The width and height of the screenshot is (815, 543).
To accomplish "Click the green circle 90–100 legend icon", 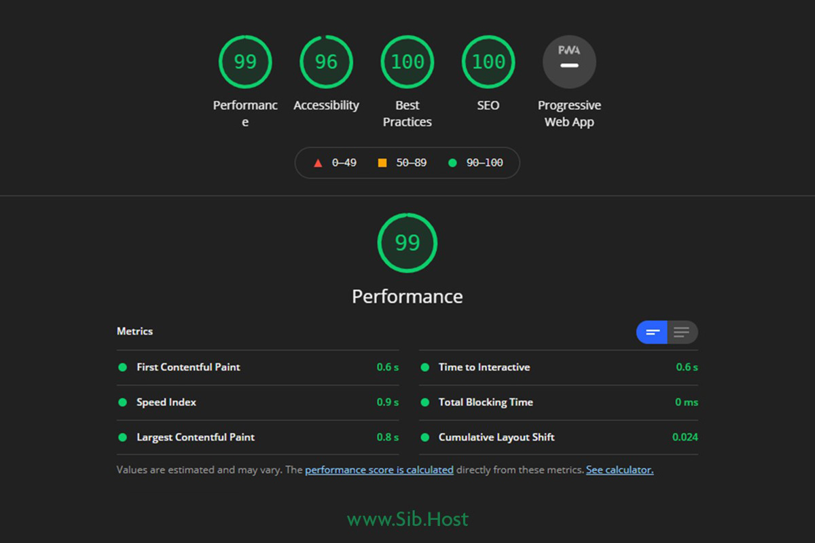I will 452,163.
